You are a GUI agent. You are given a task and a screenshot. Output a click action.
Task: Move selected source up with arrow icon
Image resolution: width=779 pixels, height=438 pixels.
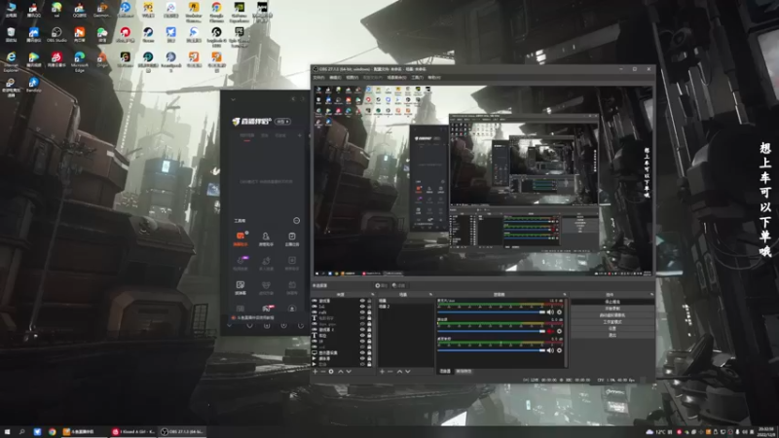coord(341,372)
